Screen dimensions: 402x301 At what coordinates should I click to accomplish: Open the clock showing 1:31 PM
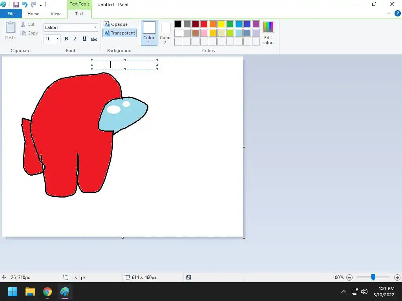[384, 292]
